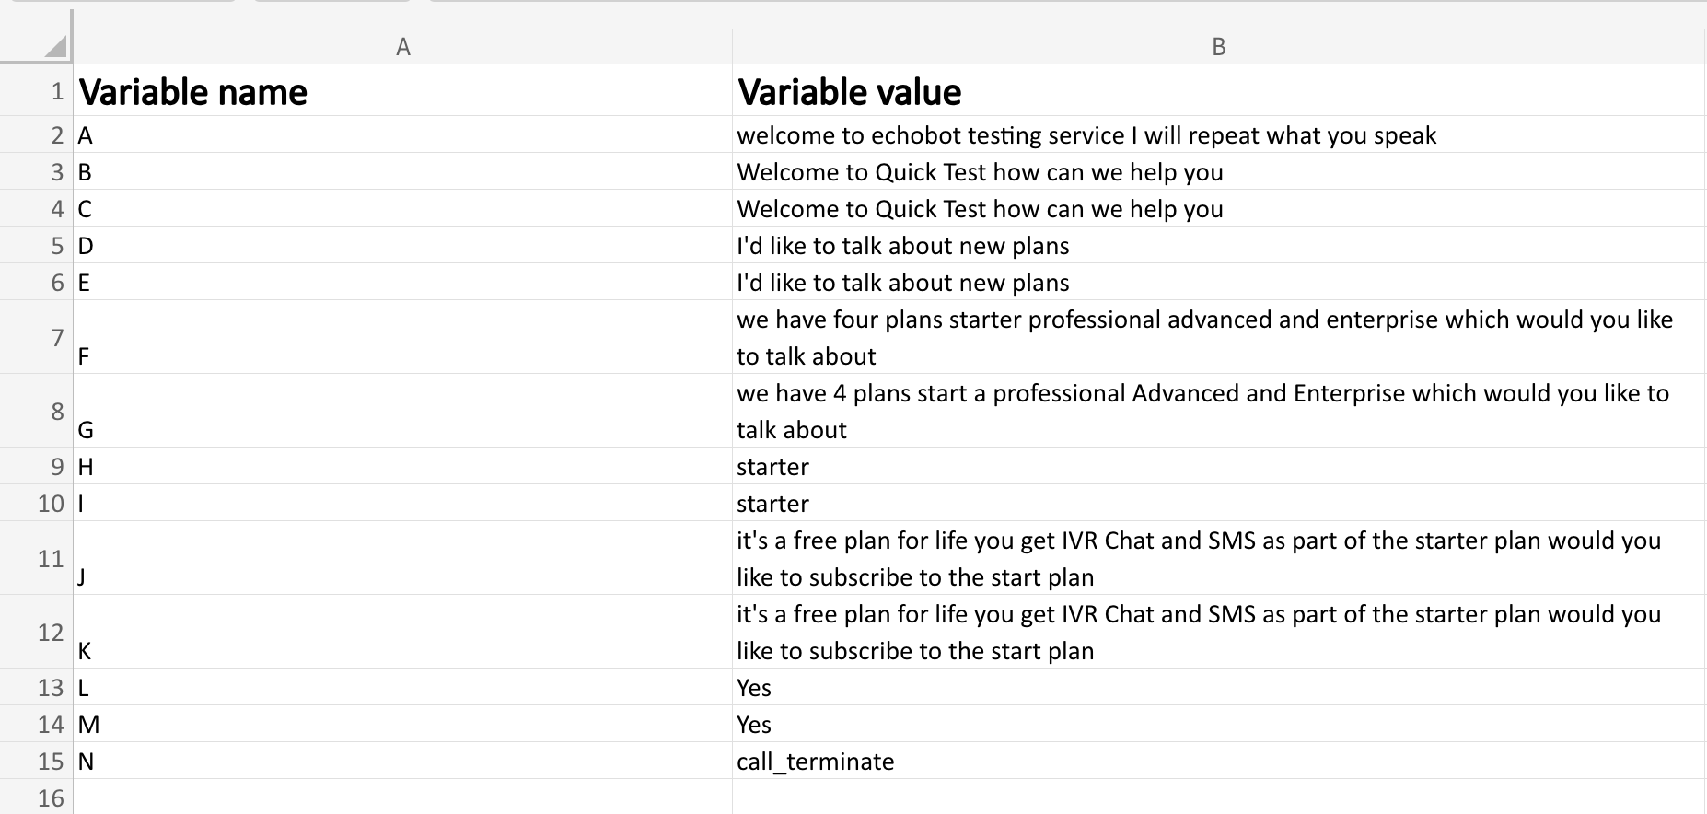Click the 'Variable value' header cell
Image resolution: width=1707 pixels, height=814 pixels.
[1218, 91]
